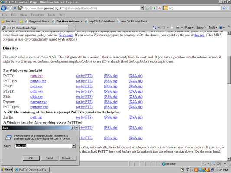
Task: Open the Tools menu in the menu bar
Action: pos(51,15)
